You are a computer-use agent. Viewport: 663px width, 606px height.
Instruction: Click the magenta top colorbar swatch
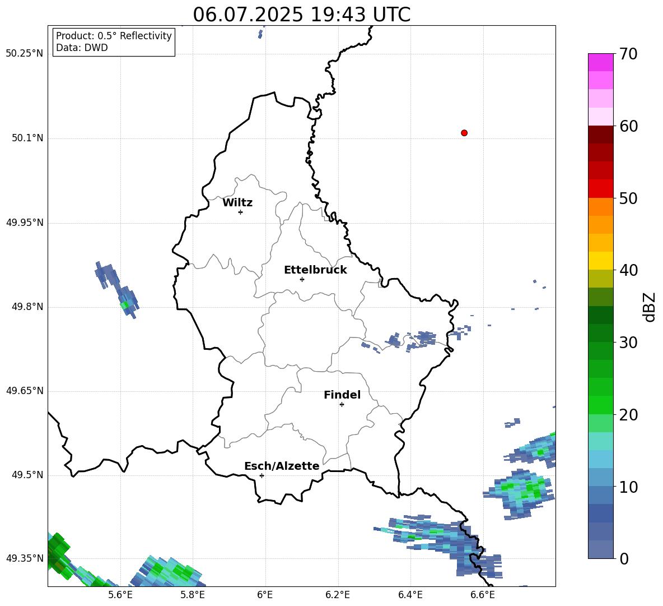[x=600, y=62]
